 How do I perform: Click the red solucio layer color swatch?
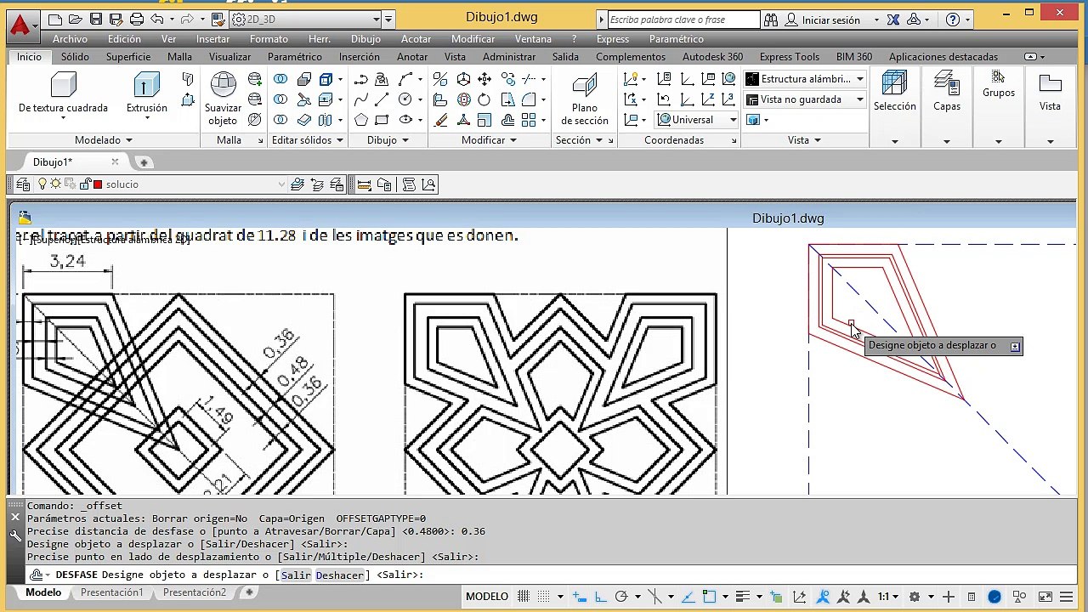pyautogui.click(x=98, y=184)
